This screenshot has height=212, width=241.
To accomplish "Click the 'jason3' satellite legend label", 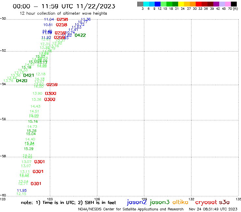I will point(160,202).
